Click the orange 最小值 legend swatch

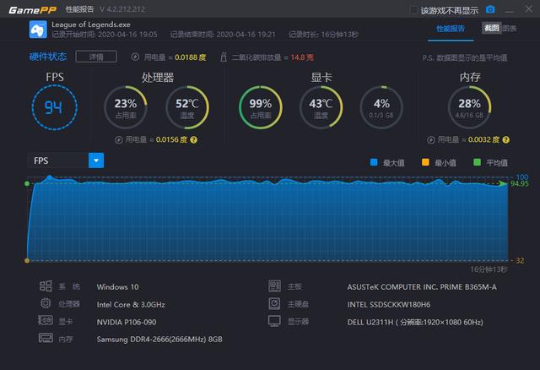425,162
